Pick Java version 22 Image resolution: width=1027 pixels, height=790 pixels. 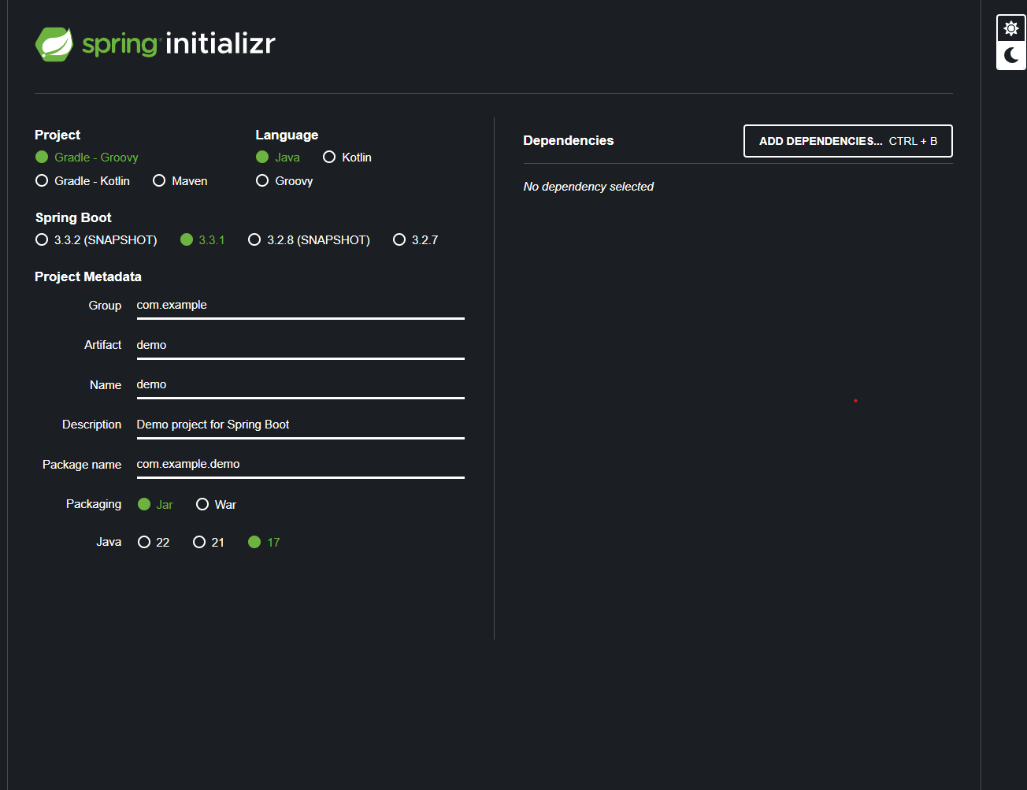(154, 543)
